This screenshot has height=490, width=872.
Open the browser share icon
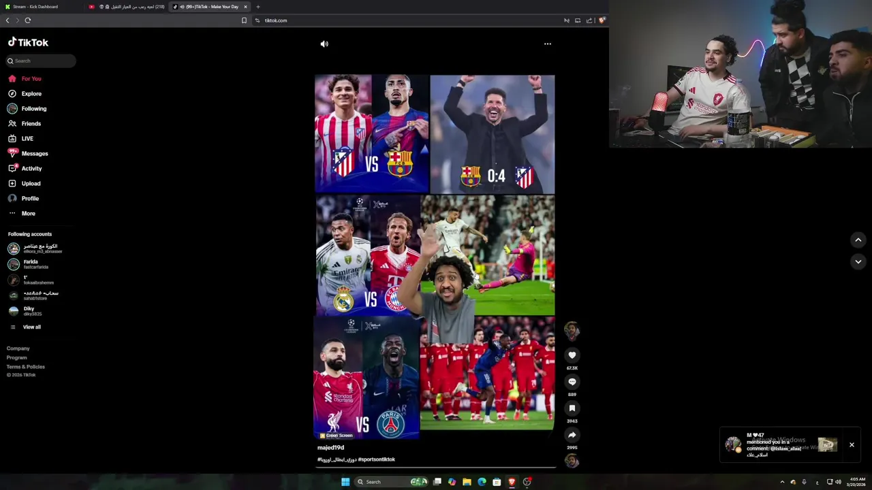tap(589, 20)
